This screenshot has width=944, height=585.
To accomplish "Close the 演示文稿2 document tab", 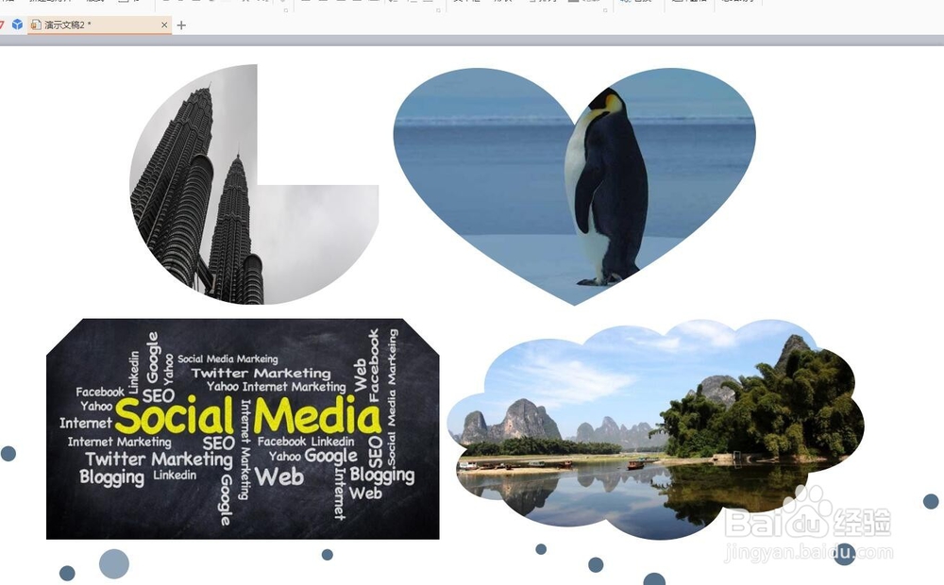I will click(x=164, y=25).
